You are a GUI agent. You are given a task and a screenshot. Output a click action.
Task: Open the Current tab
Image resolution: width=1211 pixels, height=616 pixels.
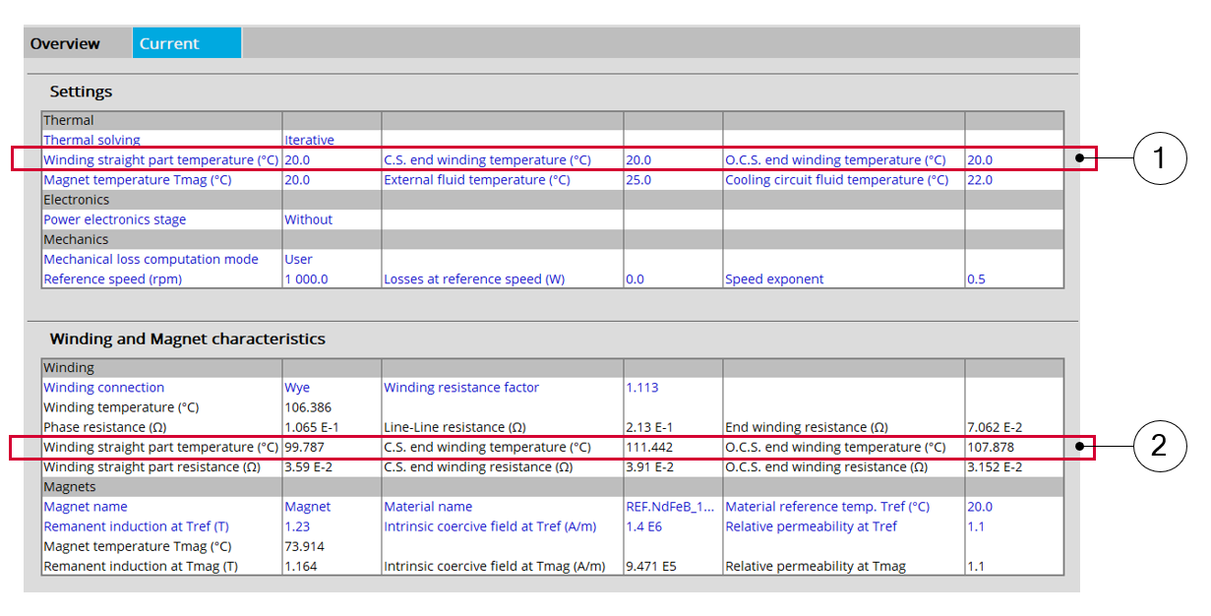[x=169, y=43]
